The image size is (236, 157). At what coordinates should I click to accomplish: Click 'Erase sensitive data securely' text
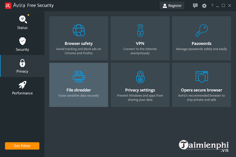79,96
